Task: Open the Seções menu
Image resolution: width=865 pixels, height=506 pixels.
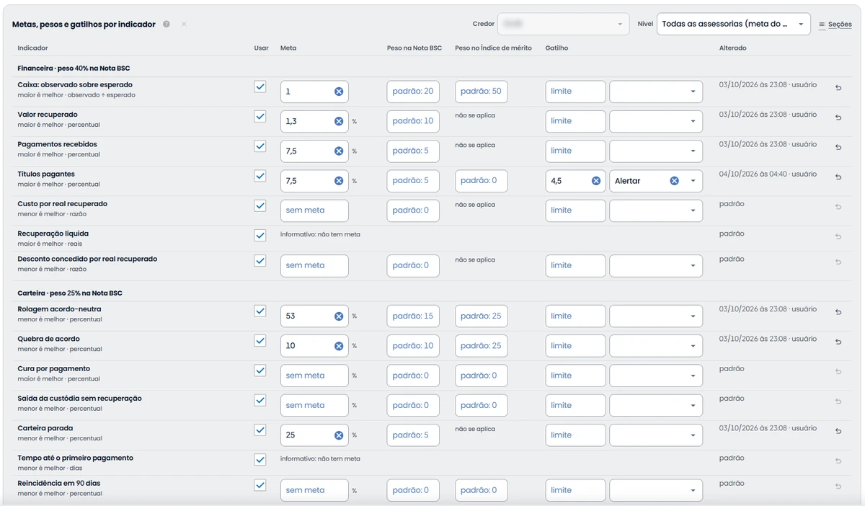Action: [x=835, y=25]
